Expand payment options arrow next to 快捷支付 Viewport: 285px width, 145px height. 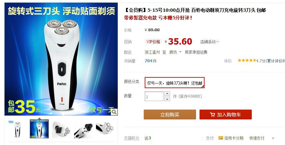pos(273,138)
